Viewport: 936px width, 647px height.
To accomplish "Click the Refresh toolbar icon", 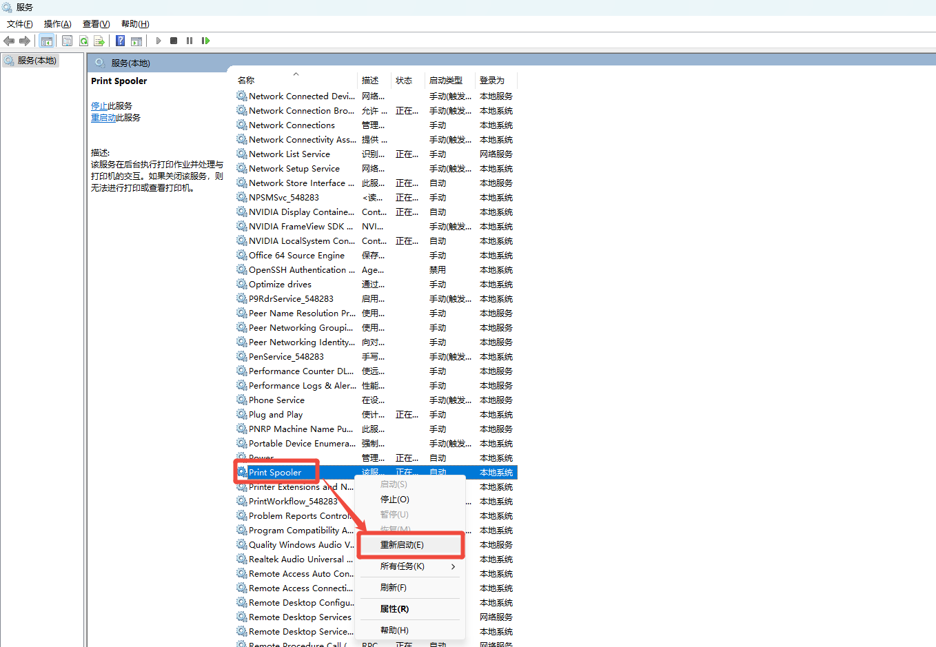I will (x=83, y=41).
